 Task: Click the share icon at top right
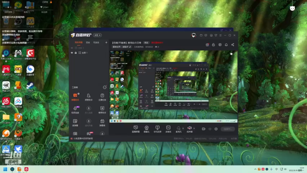pyautogui.click(x=233, y=45)
